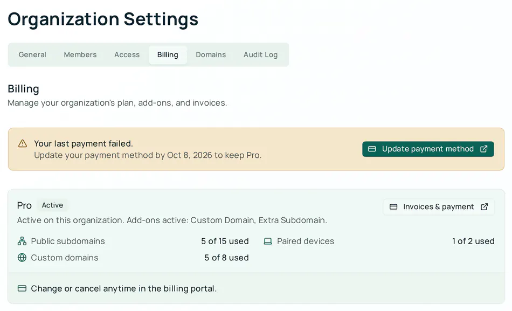Click the Public subdomains network icon
The width and height of the screenshot is (512, 311).
click(22, 241)
